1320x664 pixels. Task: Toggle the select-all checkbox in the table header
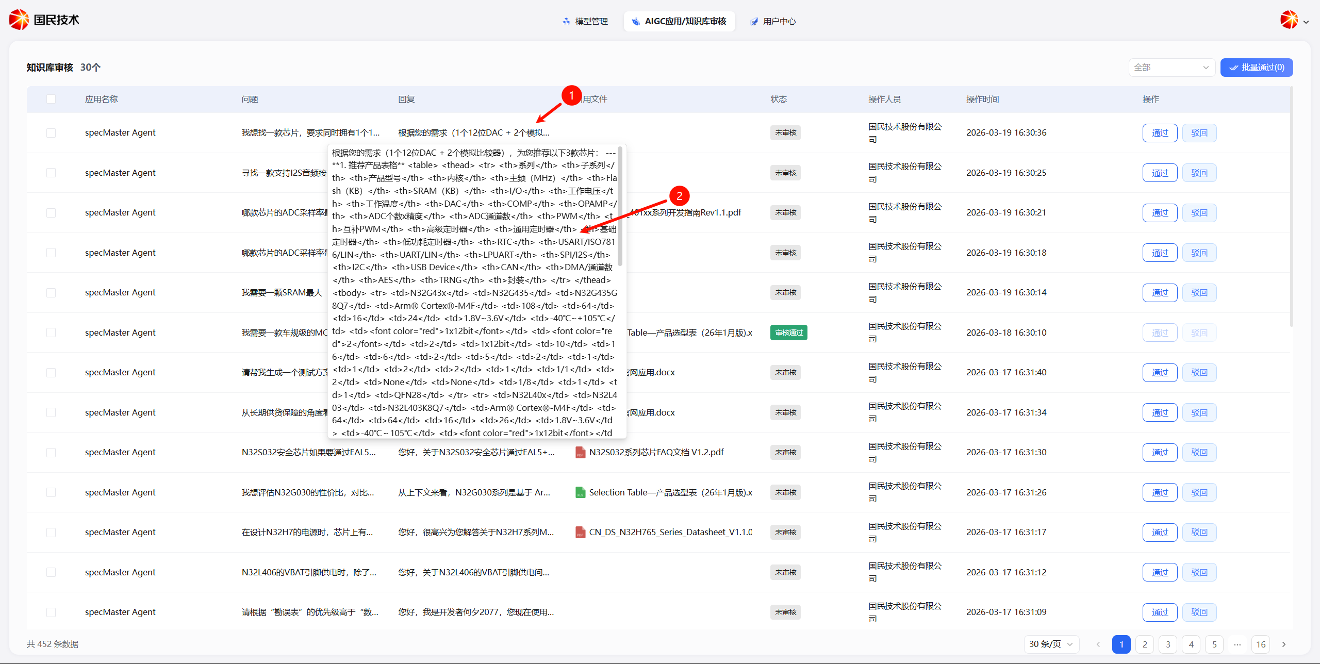tap(51, 99)
